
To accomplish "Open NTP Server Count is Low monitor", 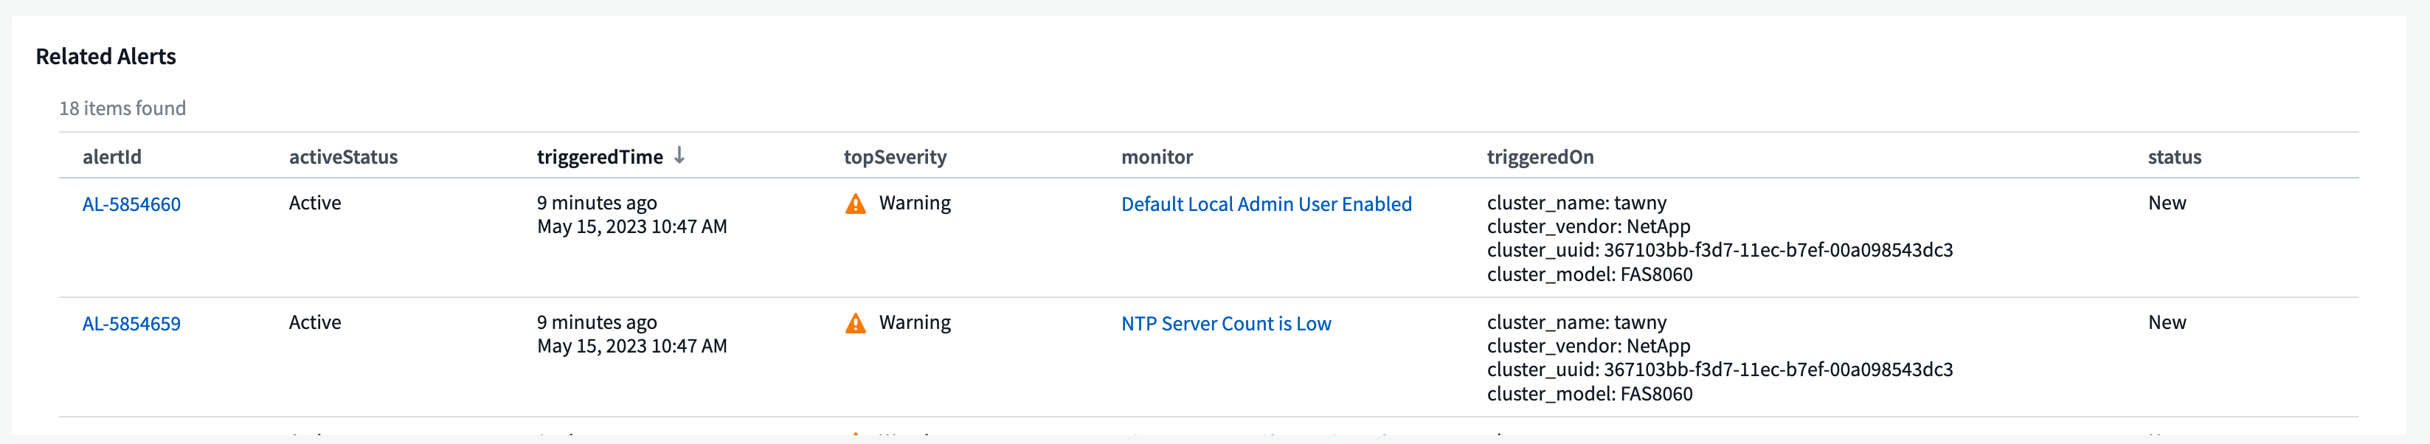I will (x=1225, y=325).
